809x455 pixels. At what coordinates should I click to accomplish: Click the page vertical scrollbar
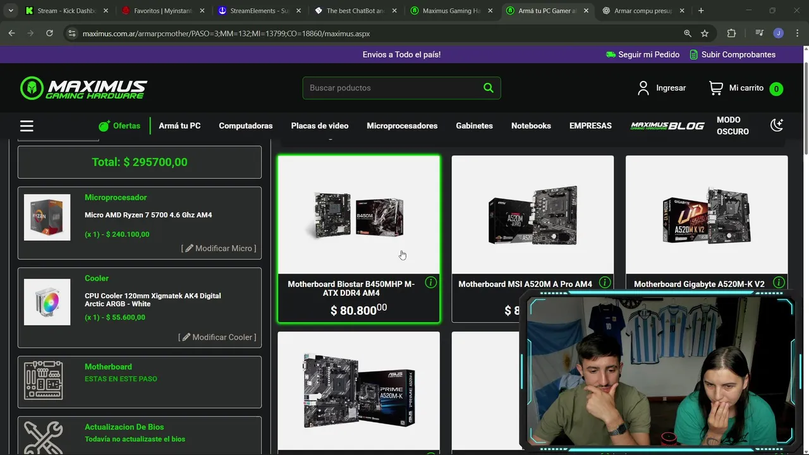coord(805,107)
